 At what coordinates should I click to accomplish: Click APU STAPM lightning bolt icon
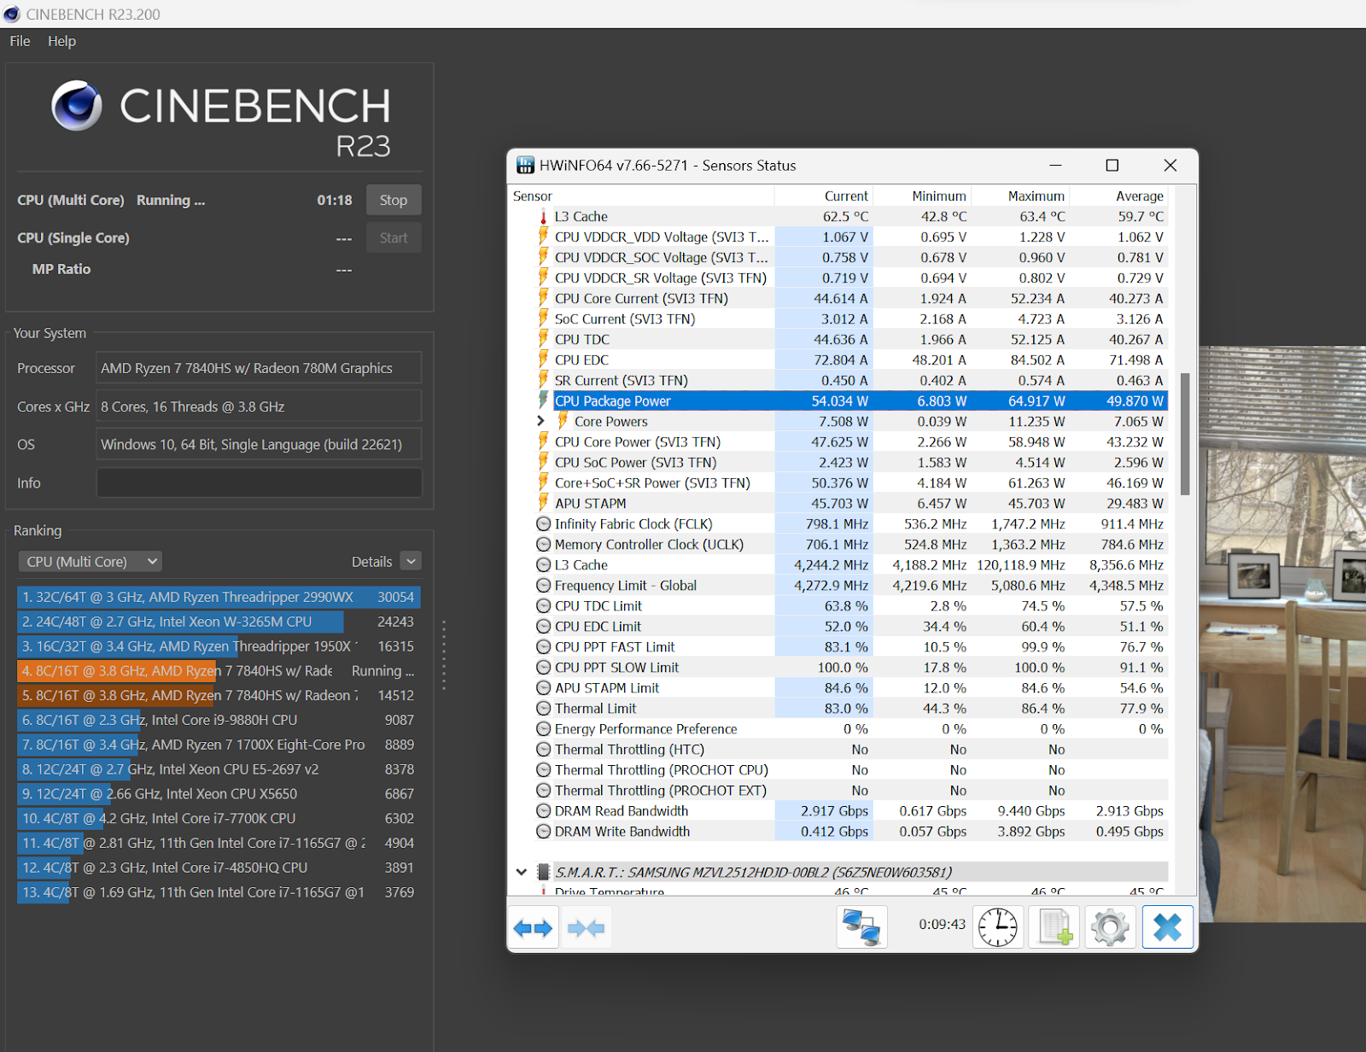coord(543,503)
